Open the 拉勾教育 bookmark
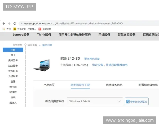The height and width of the screenshot is (127, 159). [x=24, y=29]
